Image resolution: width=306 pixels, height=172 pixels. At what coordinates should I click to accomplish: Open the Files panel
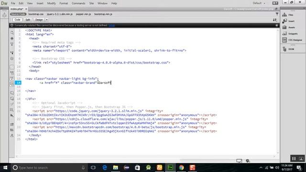pyautogui.click(x=288, y=15)
